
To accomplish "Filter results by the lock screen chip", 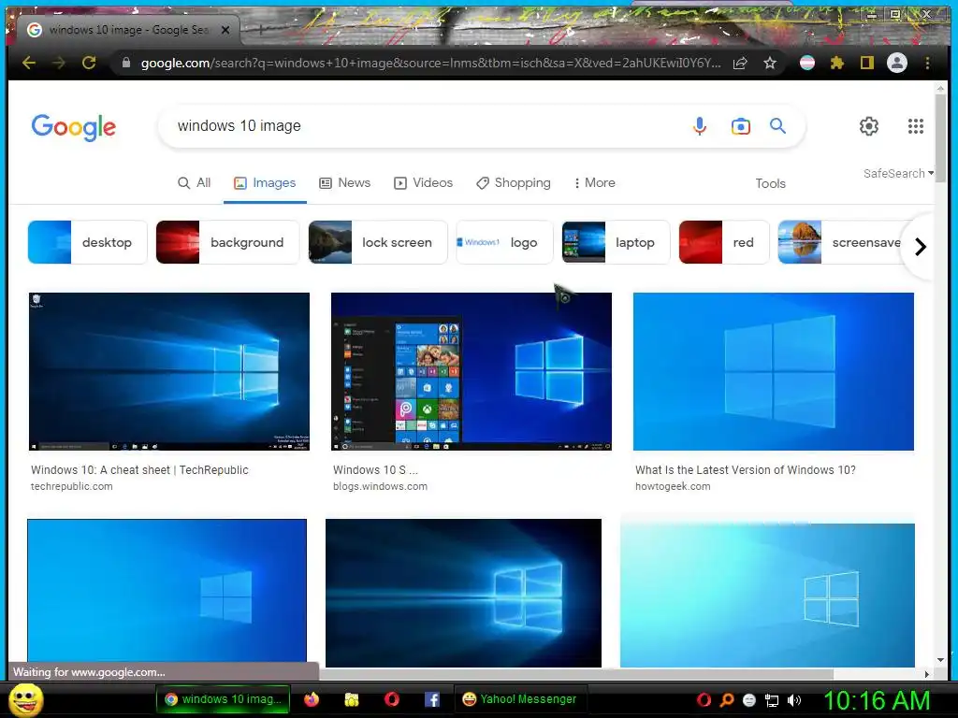I will [378, 242].
